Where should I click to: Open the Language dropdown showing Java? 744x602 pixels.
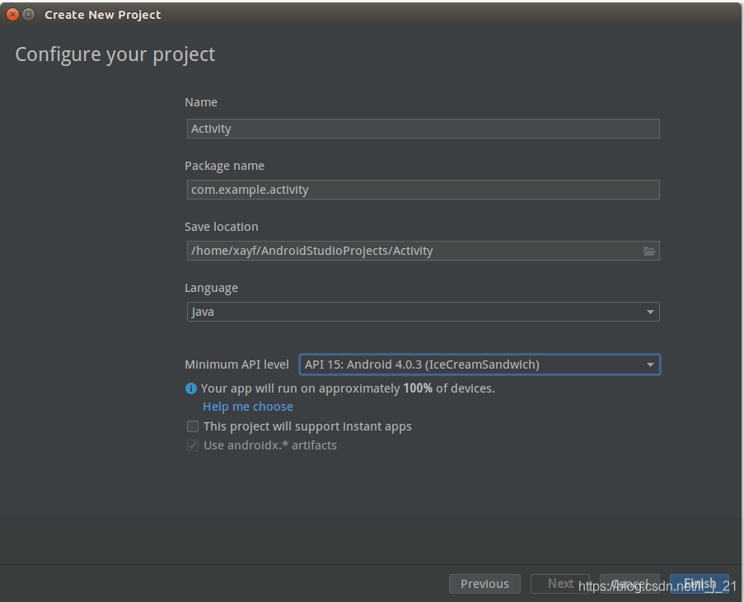pos(423,312)
